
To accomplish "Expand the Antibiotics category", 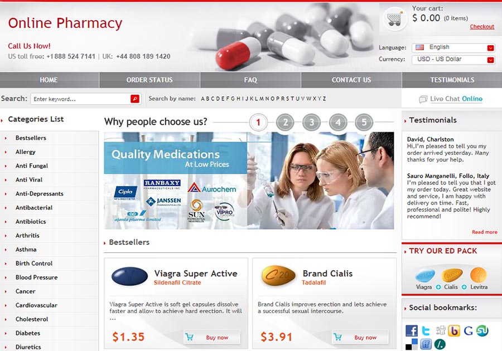I will [x=31, y=222].
